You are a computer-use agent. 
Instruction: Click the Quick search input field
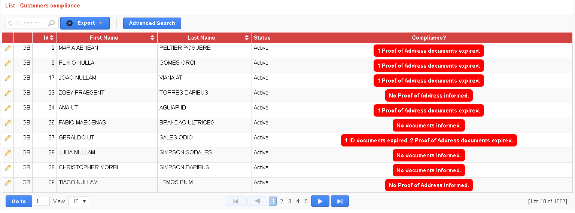pyautogui.click(x=26, y=23)
